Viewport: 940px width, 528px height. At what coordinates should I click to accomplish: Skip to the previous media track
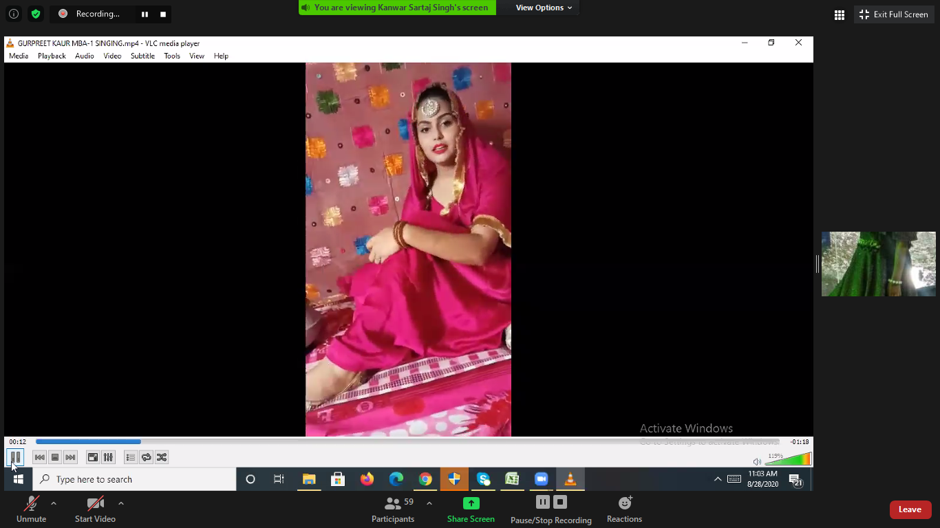click(x=40, y=457)
